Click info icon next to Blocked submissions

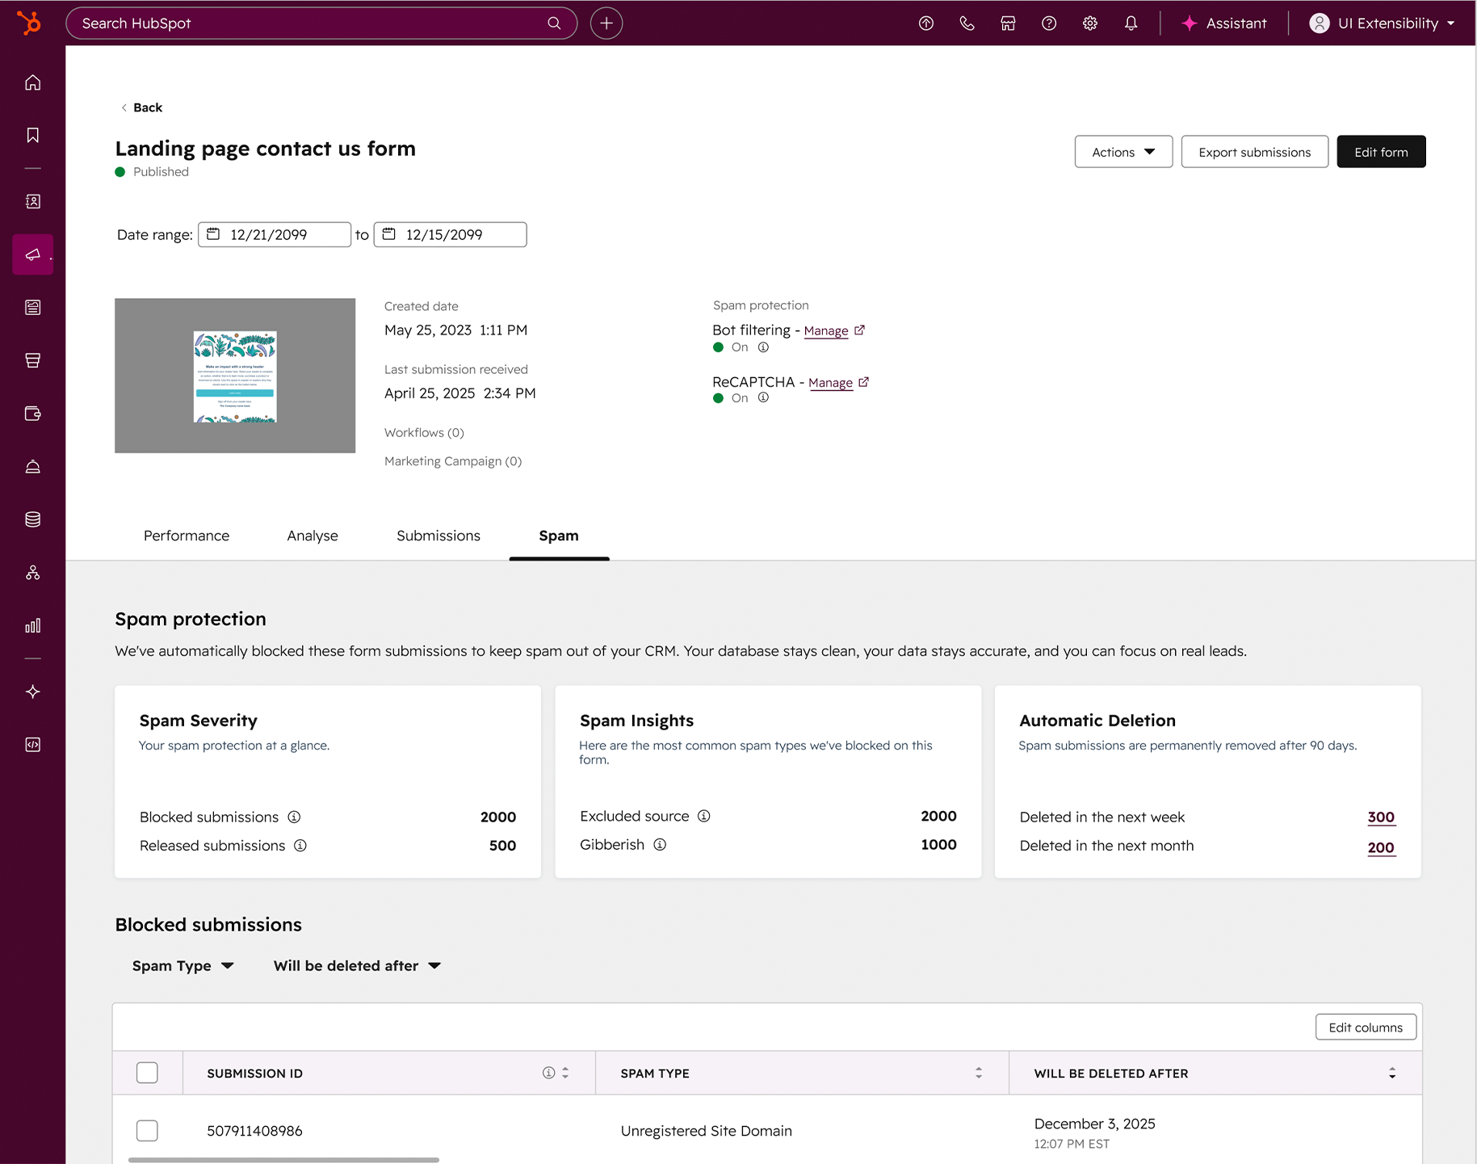pyautogui.click(x=295, y=817)
